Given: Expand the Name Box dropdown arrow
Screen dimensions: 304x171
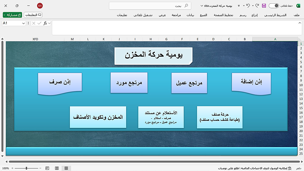Looking at the screenshot, I should 23,23.
